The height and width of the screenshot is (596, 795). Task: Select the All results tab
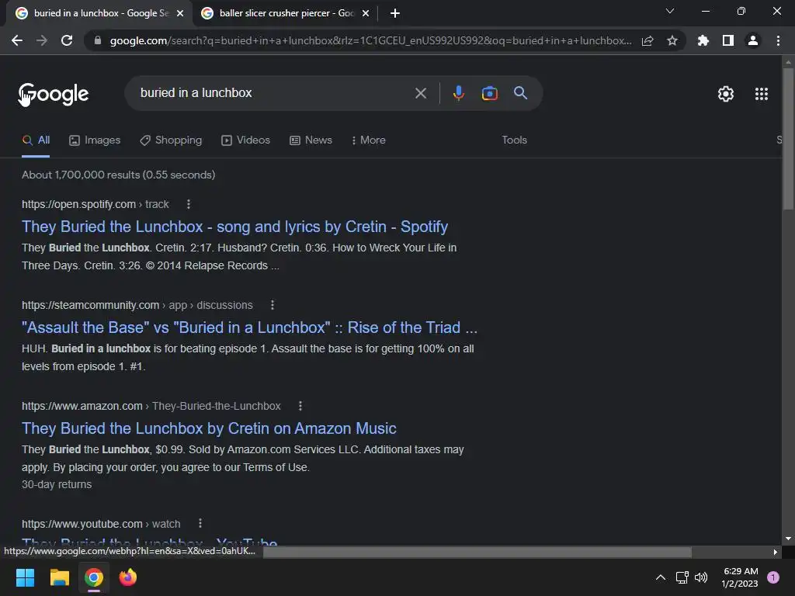(x=36, y=140)
